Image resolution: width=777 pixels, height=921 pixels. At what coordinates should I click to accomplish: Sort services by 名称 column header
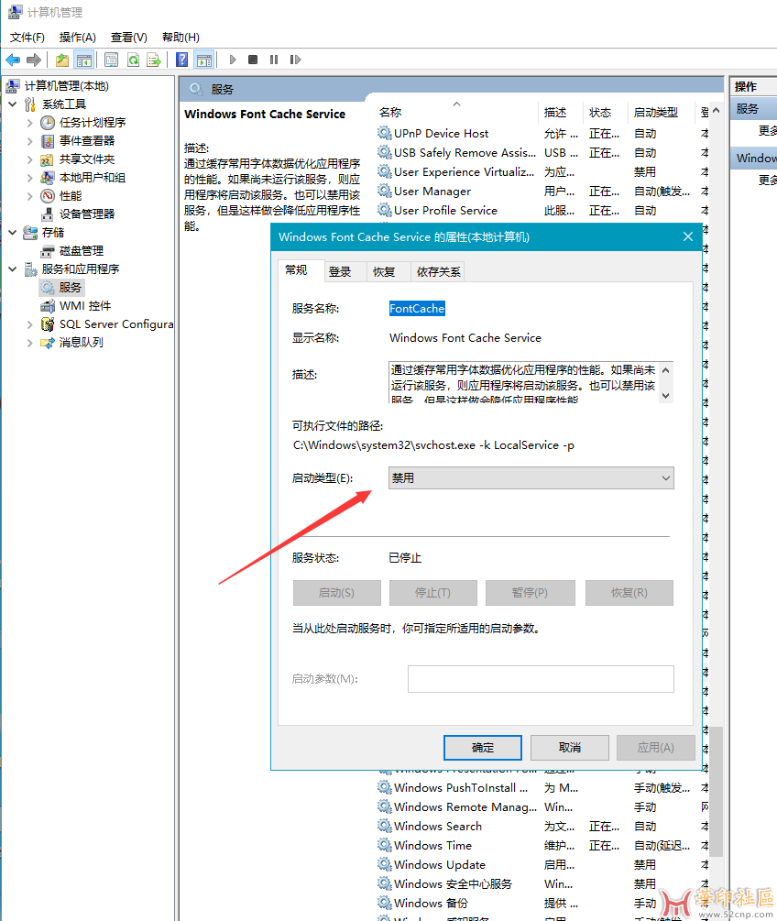(390, 112)
